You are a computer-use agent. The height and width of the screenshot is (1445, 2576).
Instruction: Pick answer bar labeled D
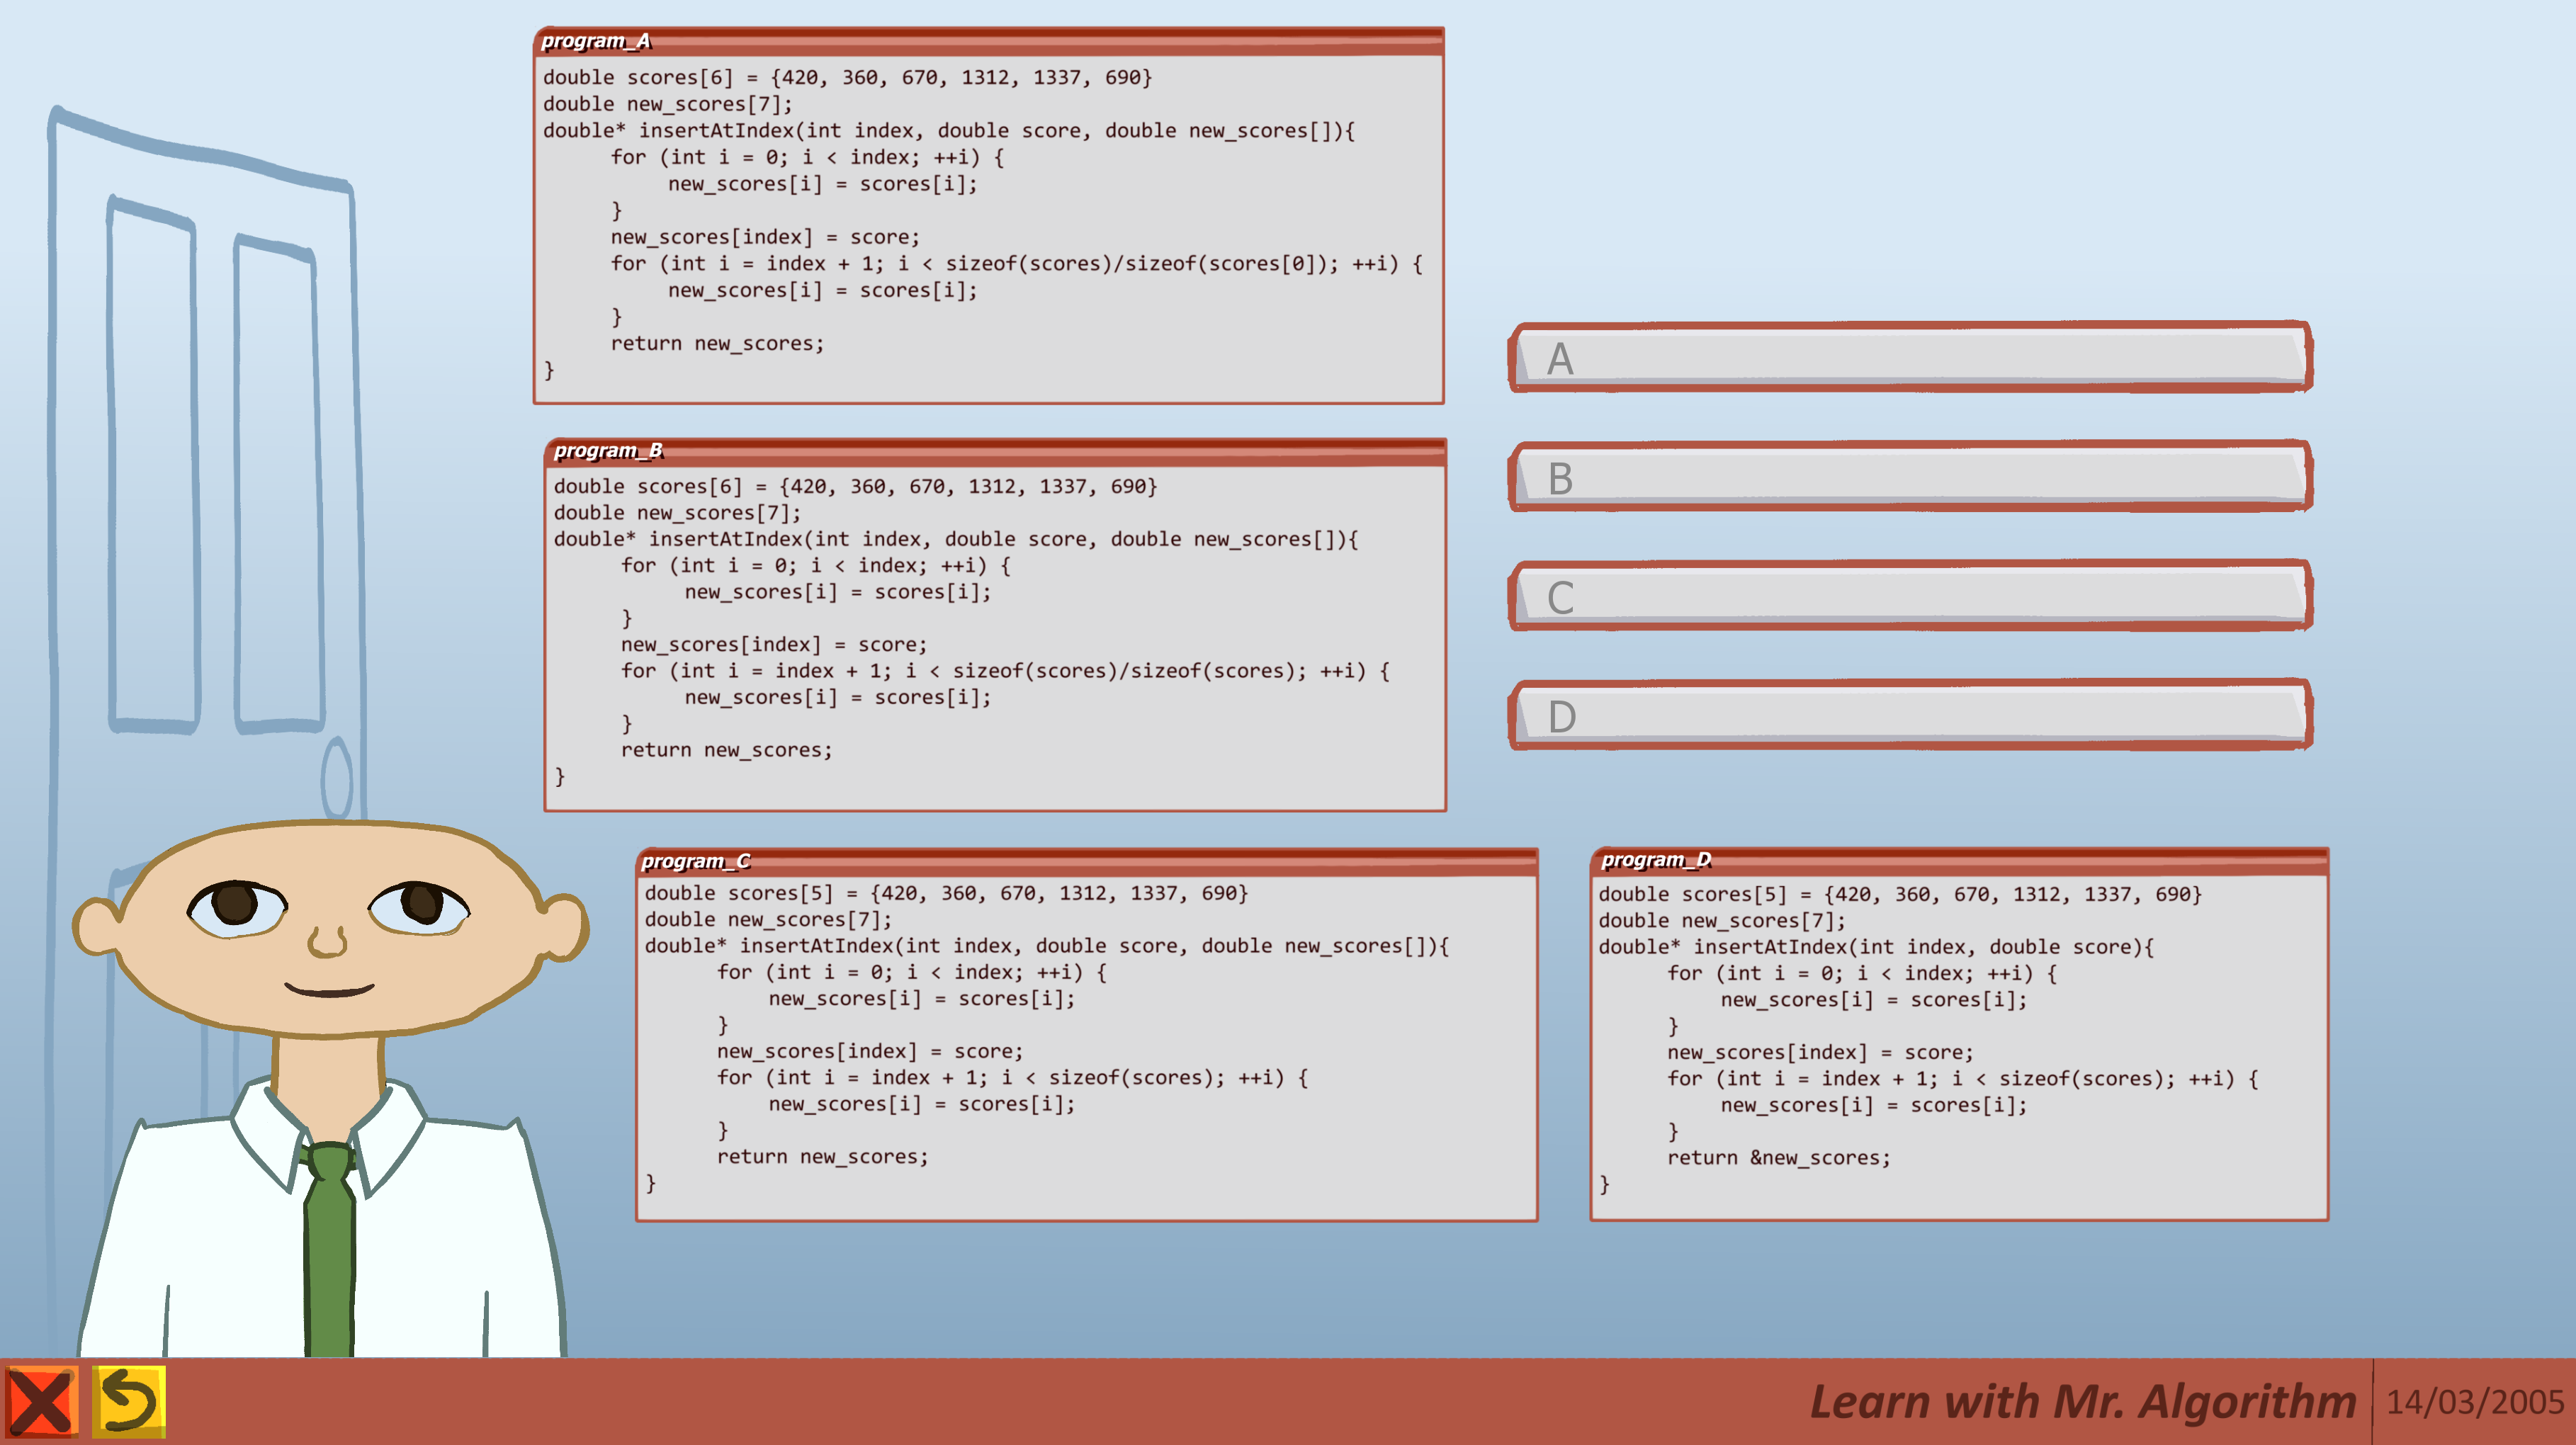1910,716
